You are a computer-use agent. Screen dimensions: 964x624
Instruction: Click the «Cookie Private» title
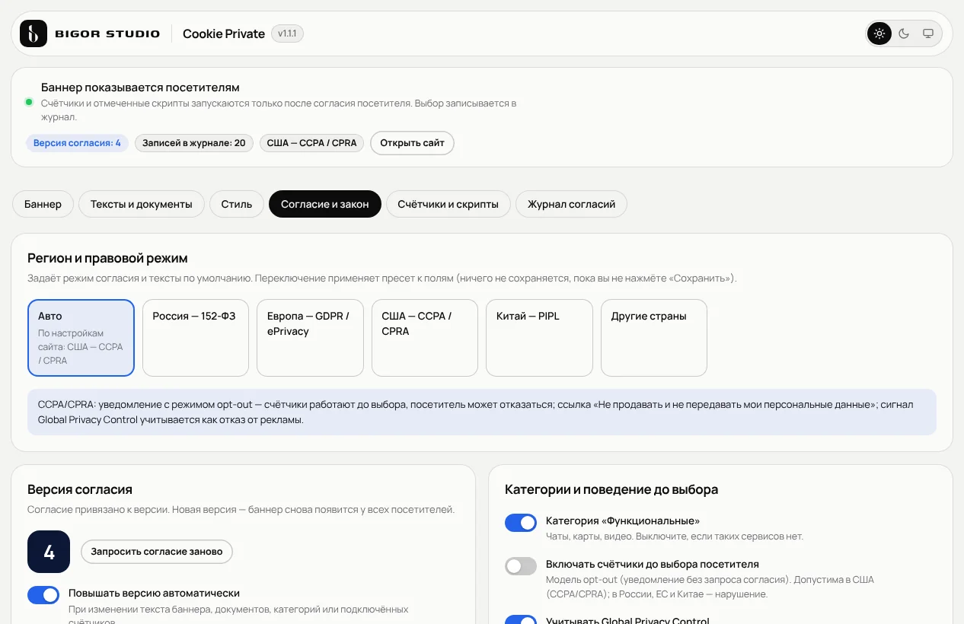pyautogui.click(x=224, y=33)
